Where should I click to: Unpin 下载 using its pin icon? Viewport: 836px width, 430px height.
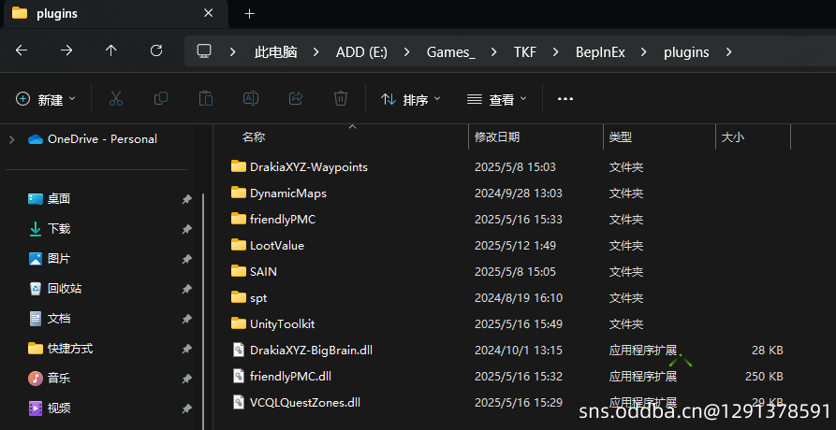click(x=186, y=229)
